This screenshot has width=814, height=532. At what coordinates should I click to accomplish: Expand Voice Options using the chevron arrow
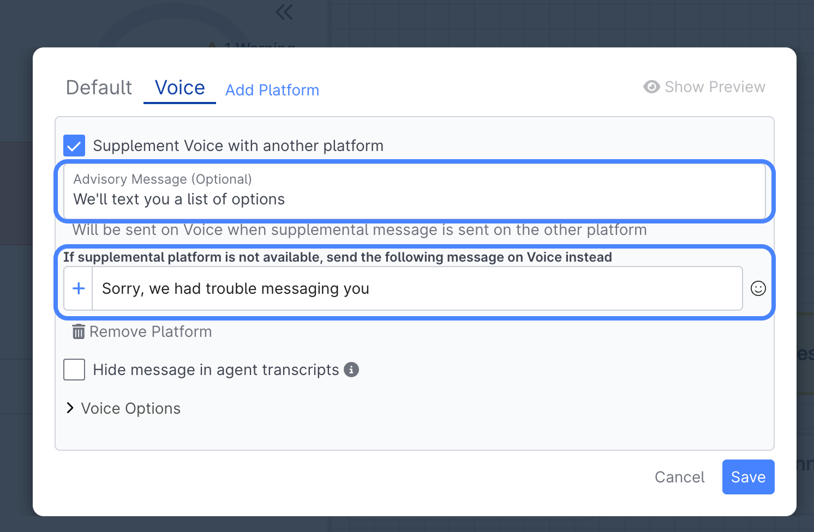[70, 408]
